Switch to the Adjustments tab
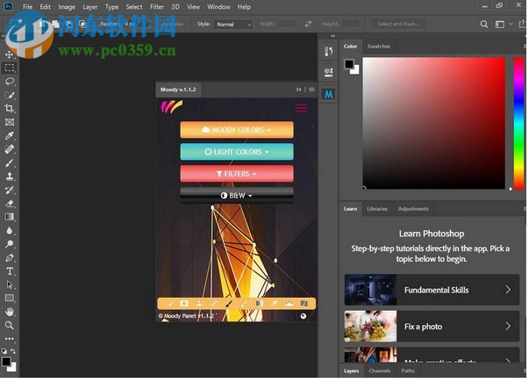529x383 pixels. 412,209
